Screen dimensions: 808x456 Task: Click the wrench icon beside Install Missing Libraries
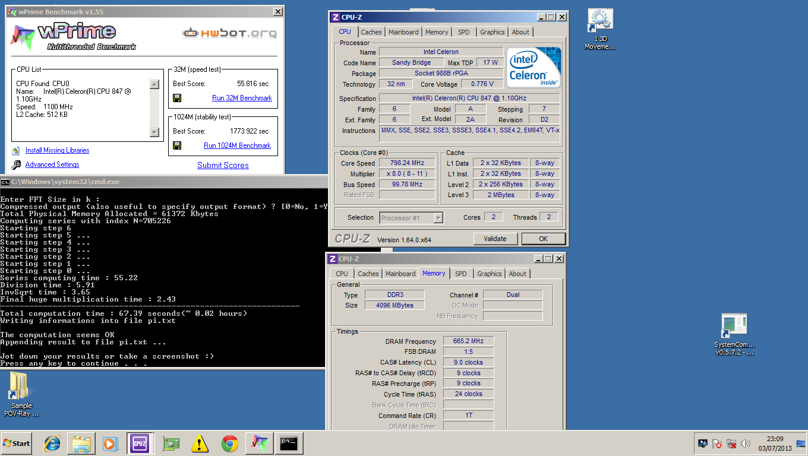(x=15, y=150)
